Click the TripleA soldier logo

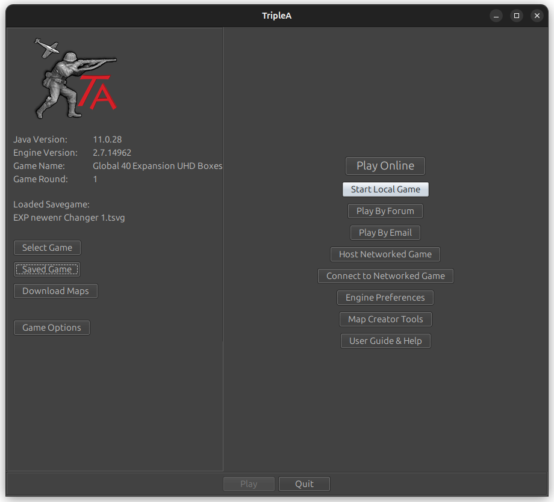(75, 77)
